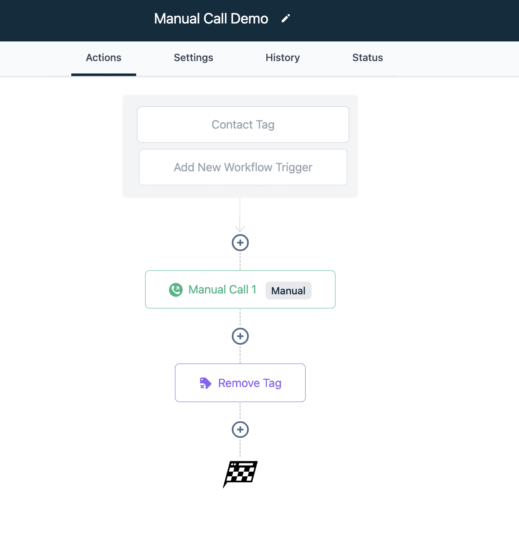Image resolution: width=519 pixels, height=534 pixels.
Task: Insert an action between Manual Call and Remove Tag
Action: (240, 336)
